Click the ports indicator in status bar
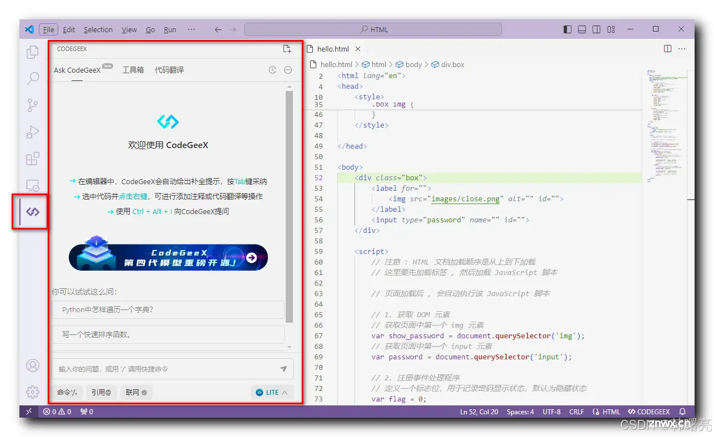 [x=87, y=411]
